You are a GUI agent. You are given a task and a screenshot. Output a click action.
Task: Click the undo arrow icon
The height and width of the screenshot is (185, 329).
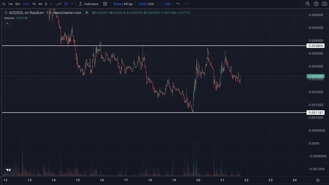pos(178,4)
